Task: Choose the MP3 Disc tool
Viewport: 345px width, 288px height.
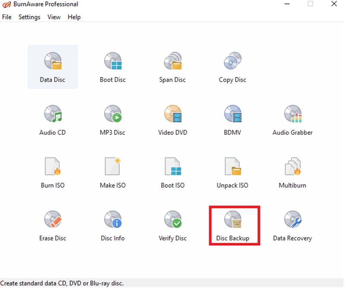Action: click(x=113, y=120)
